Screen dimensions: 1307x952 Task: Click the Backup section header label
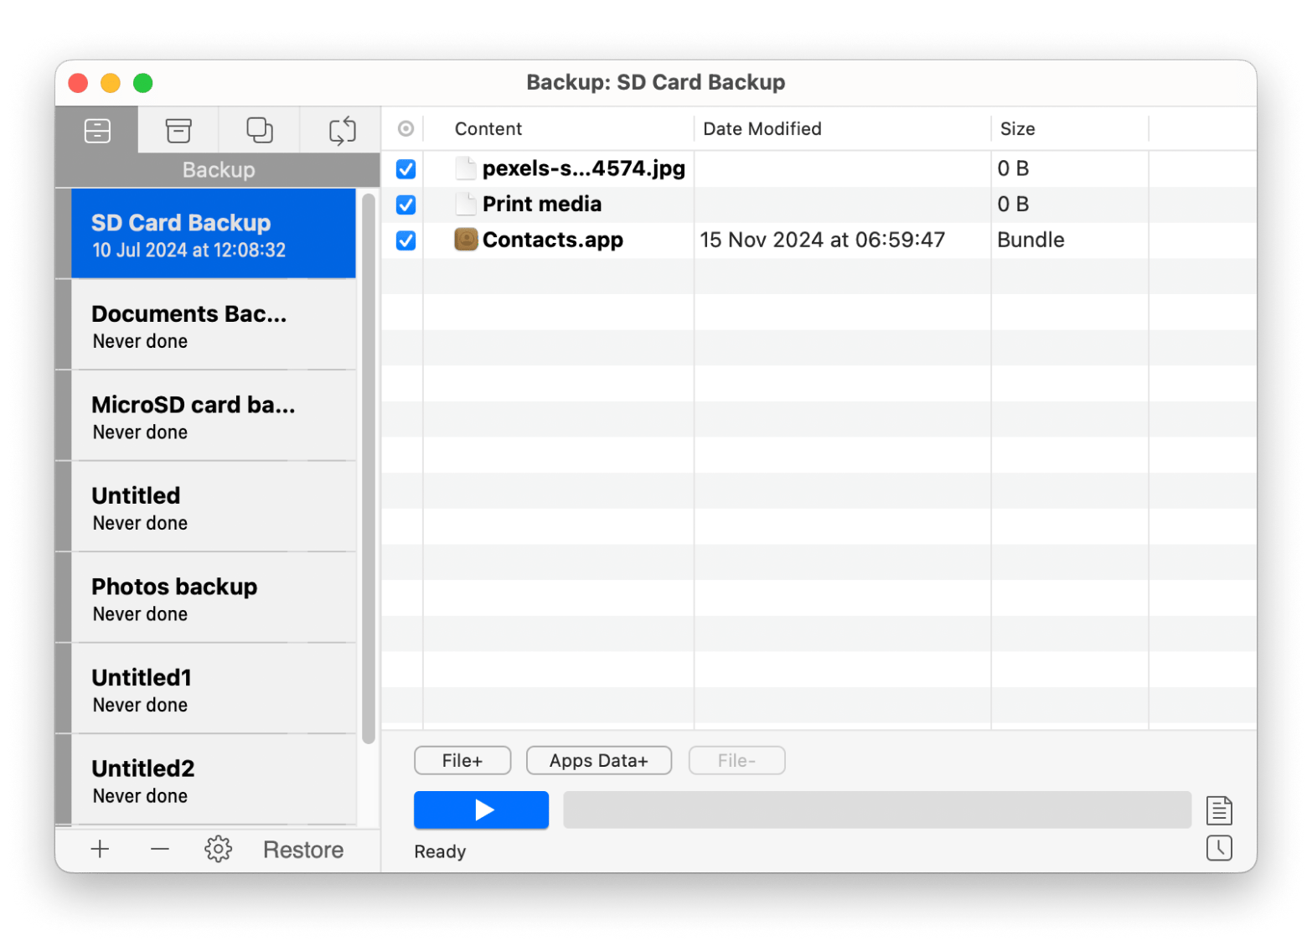(x=219, y=170)
